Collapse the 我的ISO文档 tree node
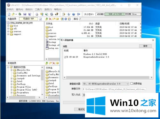 8,67
